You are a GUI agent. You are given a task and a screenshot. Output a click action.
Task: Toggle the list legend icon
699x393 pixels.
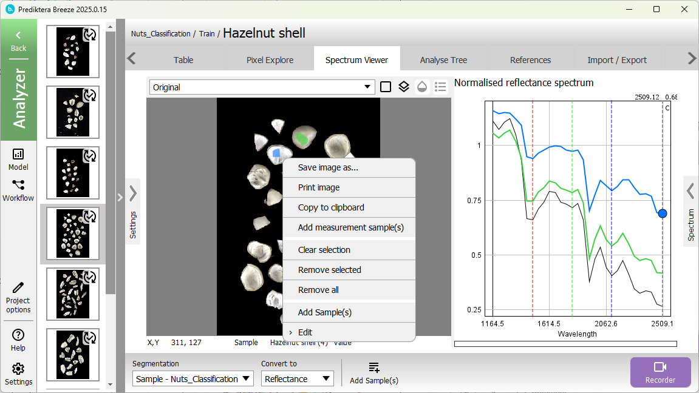pos(441,87)
